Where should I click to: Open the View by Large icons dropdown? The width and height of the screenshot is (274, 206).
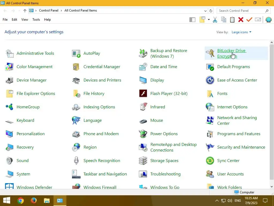point(241,32)
